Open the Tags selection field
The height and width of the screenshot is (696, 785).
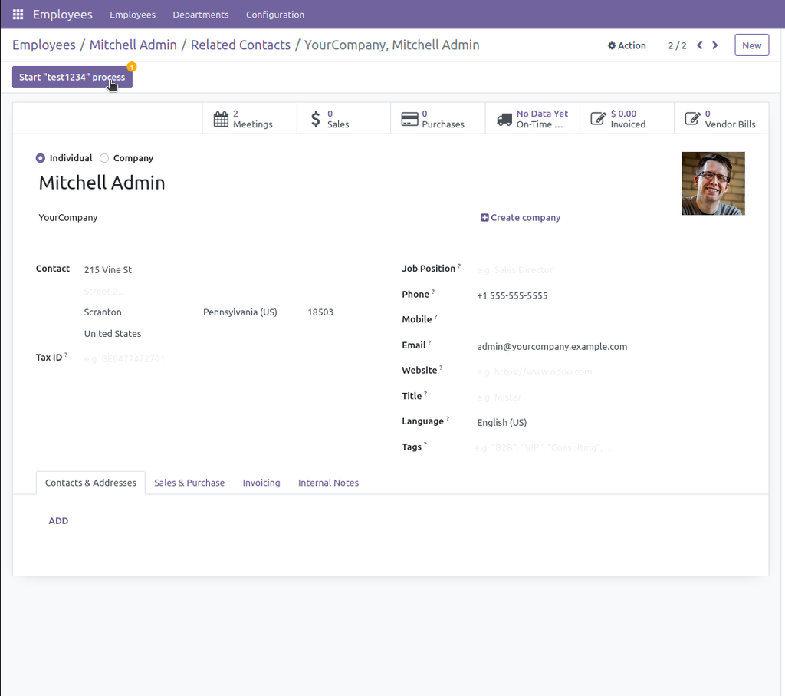609,447
